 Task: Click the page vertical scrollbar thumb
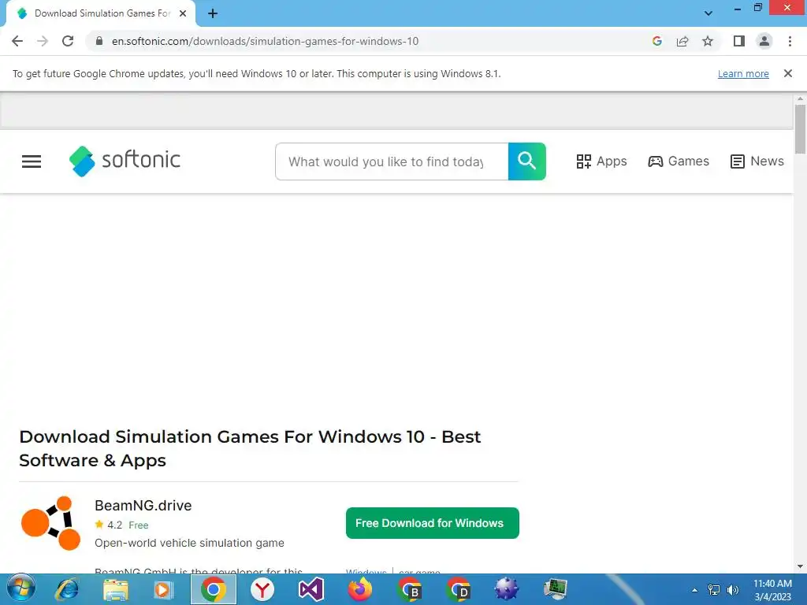point(800,129)
